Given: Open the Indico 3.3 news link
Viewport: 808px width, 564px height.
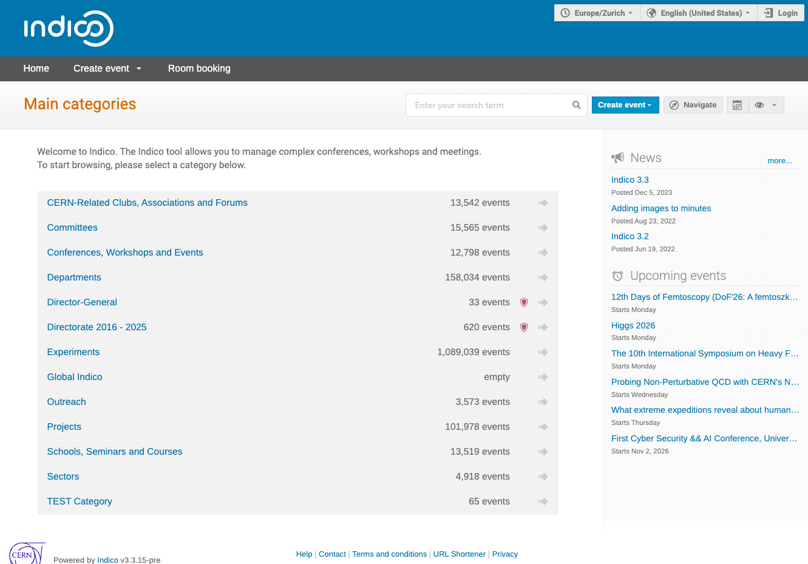Looking at the screenshot, I should [x=630, y=180].
